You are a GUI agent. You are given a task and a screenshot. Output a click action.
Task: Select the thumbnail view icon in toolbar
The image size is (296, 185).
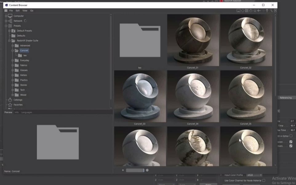(x=239, y=11)
